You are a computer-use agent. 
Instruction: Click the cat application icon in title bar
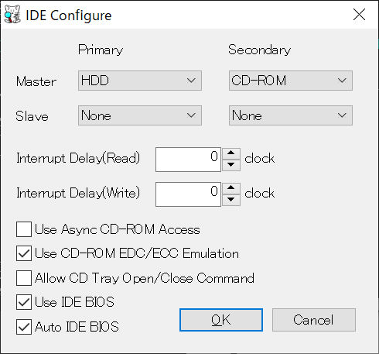point(12,14)
